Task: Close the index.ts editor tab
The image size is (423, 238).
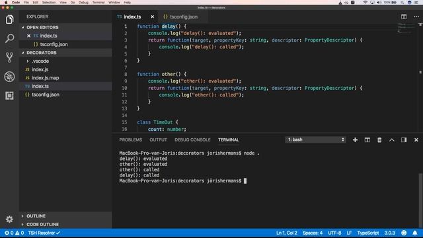Action: pyautogui.click(x=153, y=17)
